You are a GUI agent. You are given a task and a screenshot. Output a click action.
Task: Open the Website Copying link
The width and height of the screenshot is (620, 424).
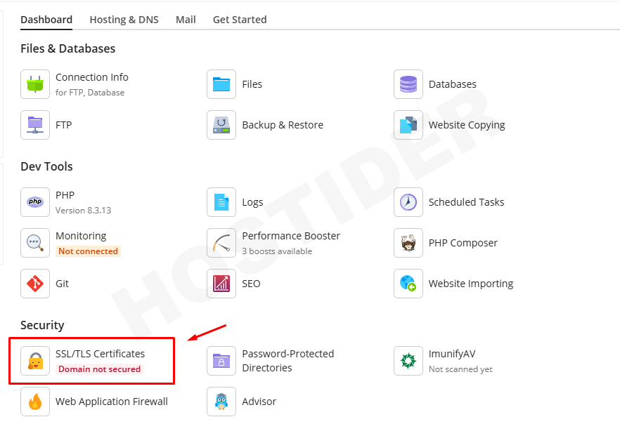(467, 125)
